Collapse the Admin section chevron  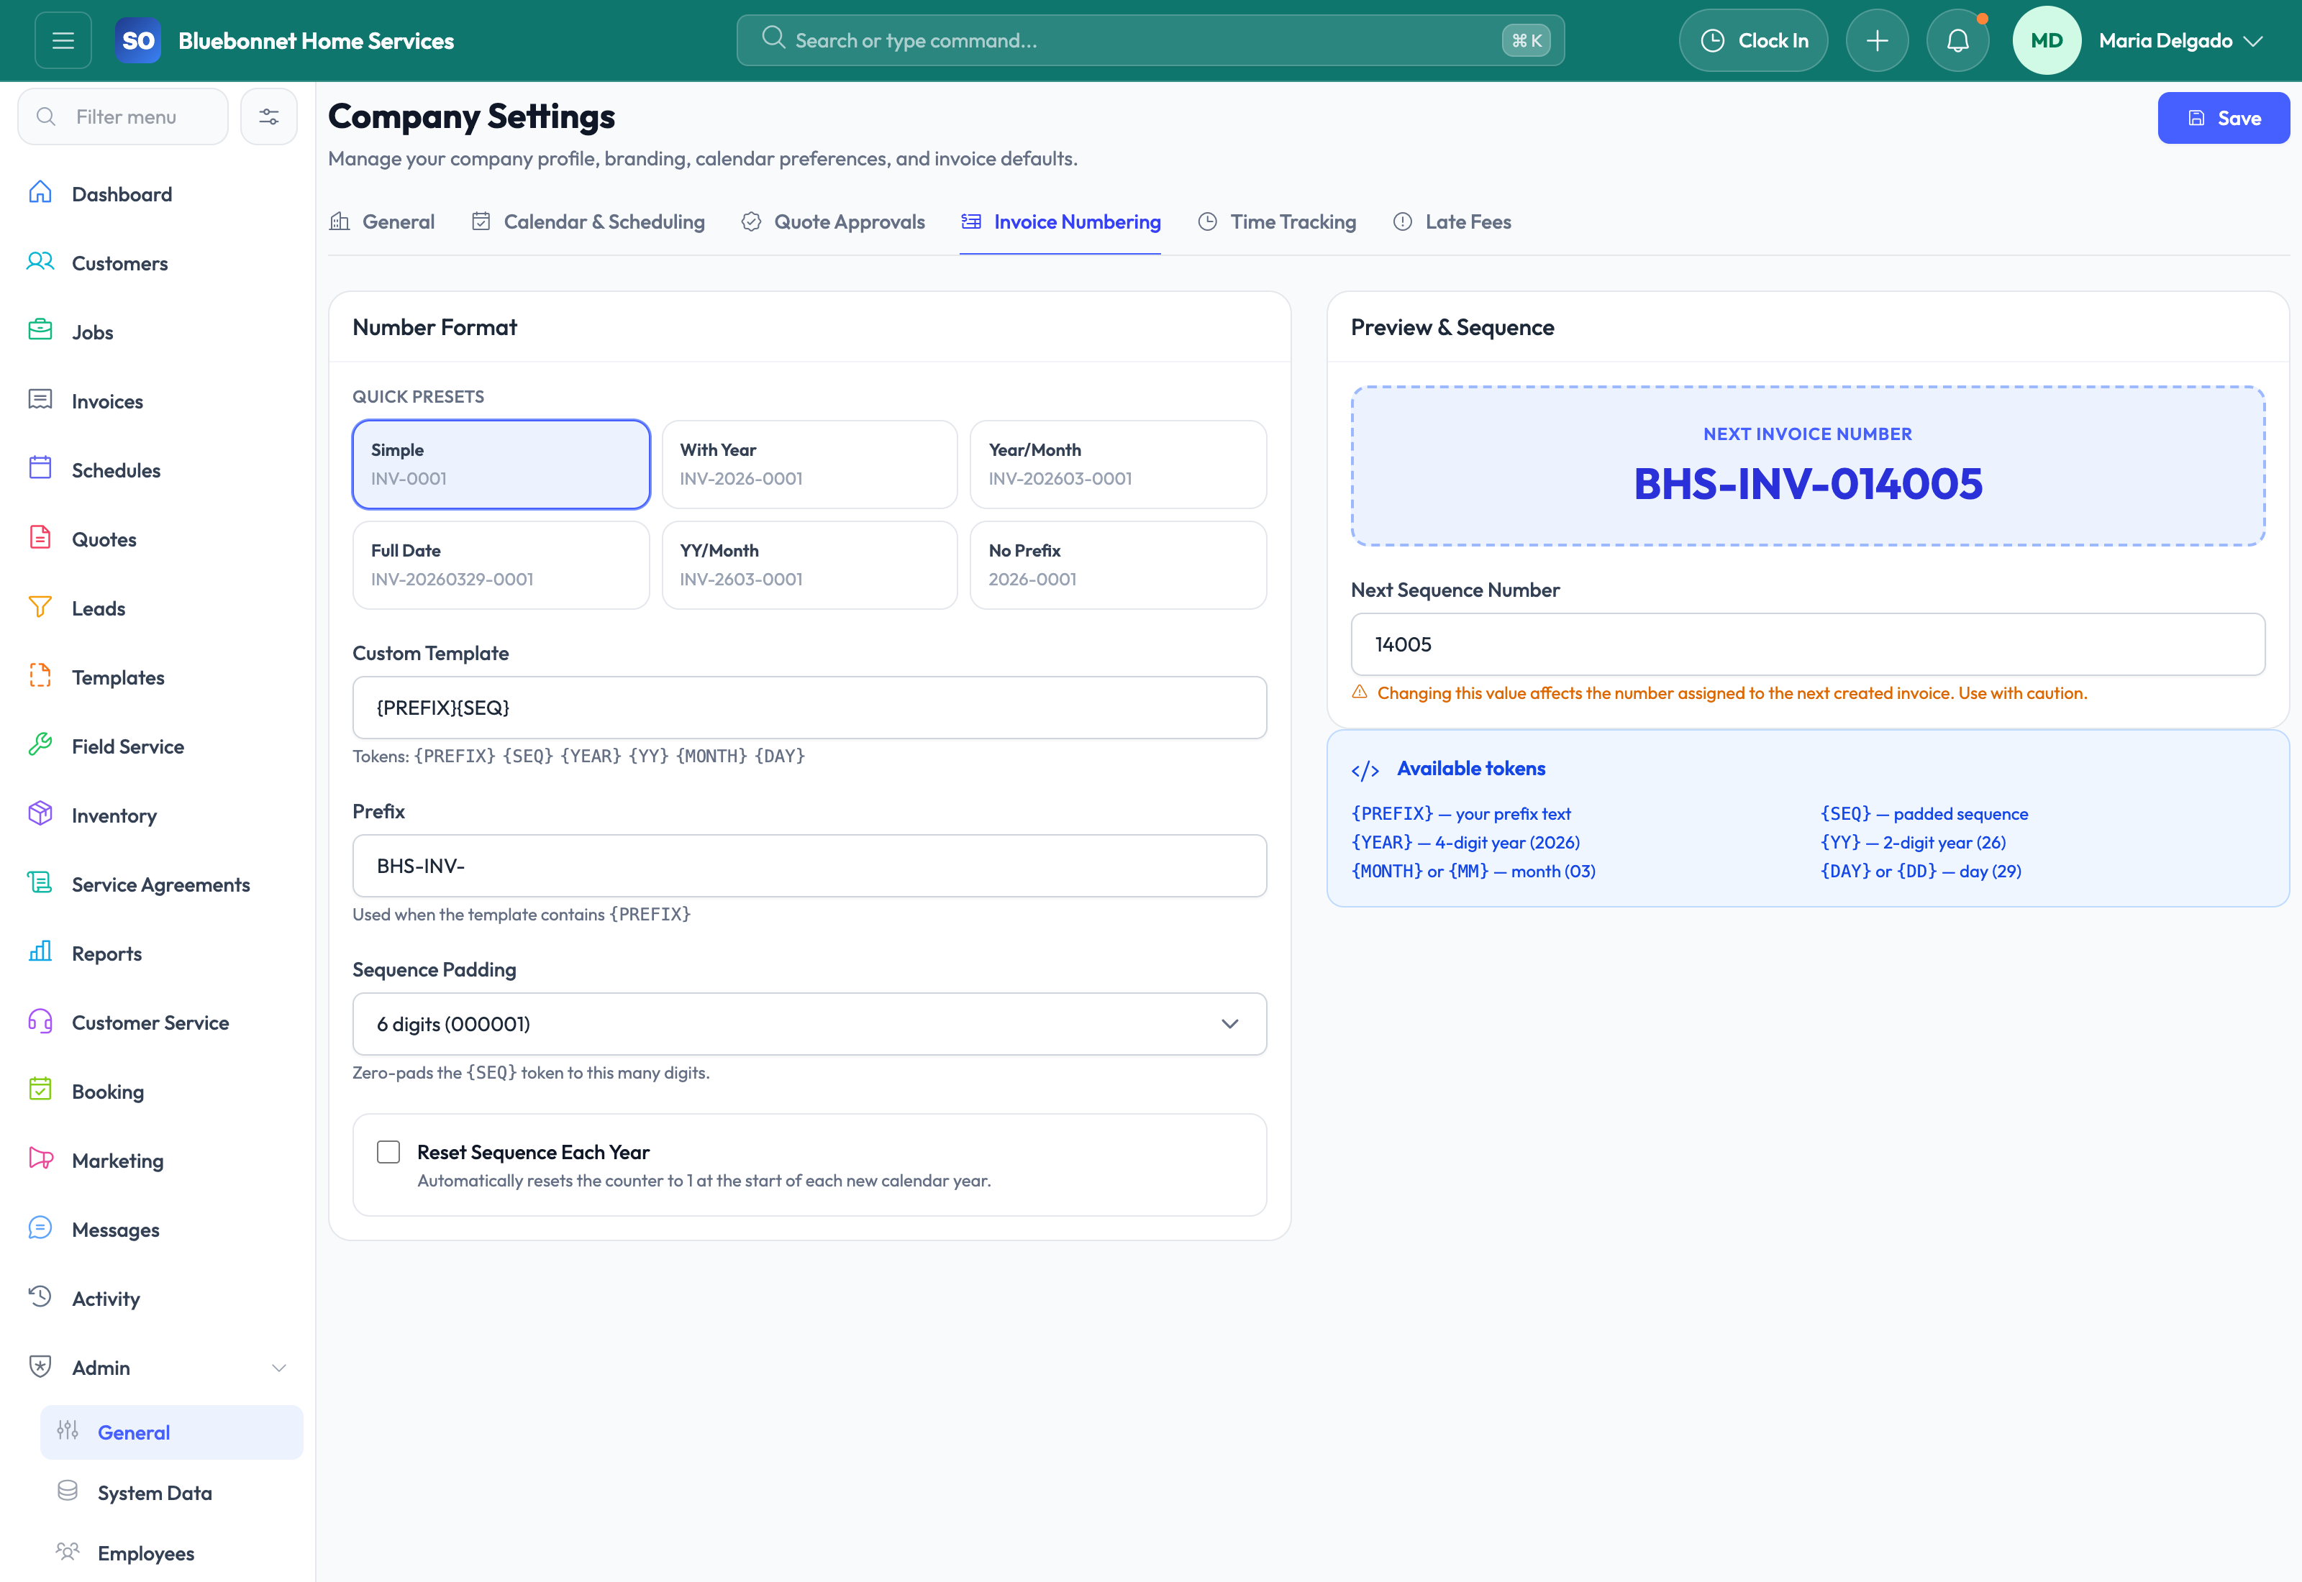tap(278, 1368)
